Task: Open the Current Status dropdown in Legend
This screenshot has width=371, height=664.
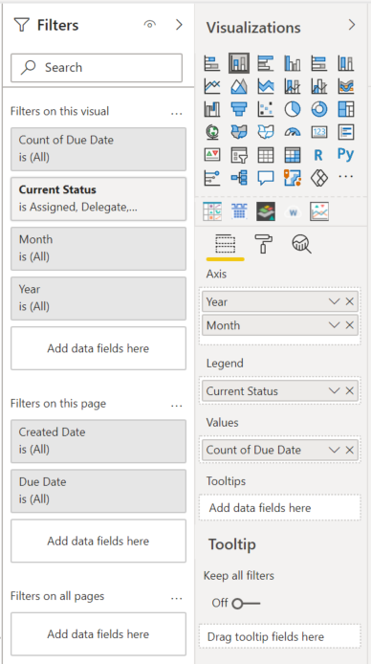Action: pyautogui.click(x=335, y=391)
